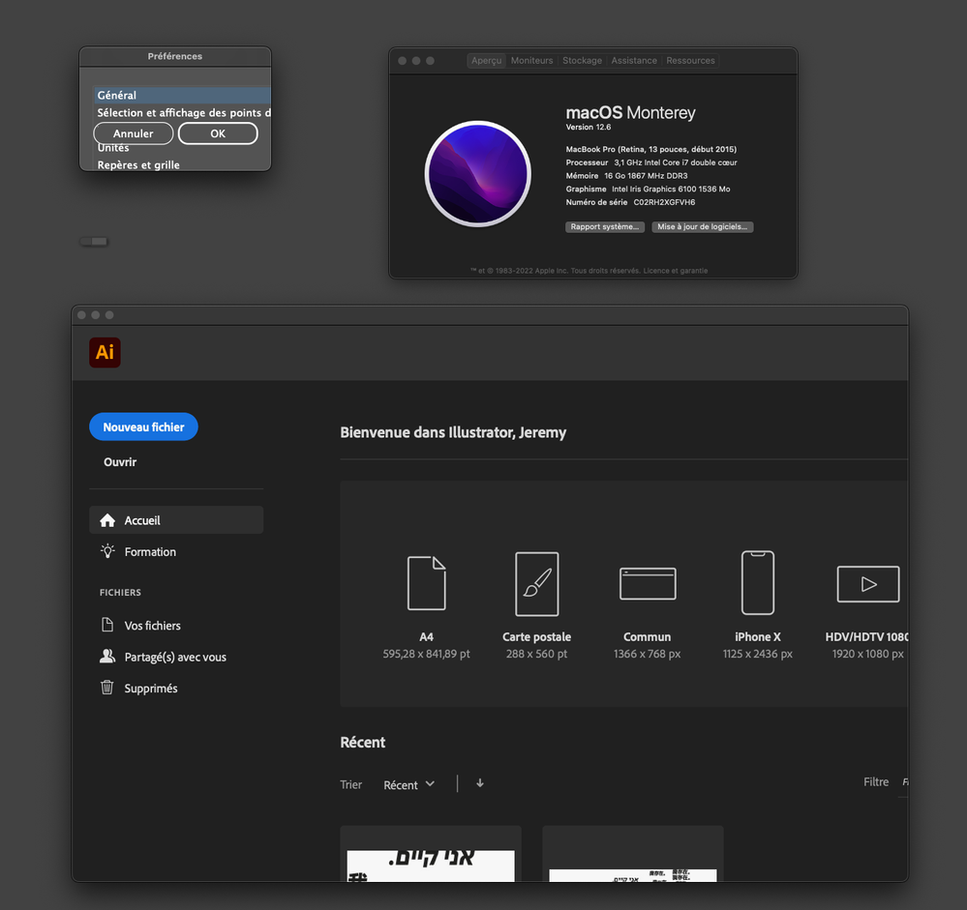Click the trash icon beside Supprimés
Screen dimensions: 967x910
click(107, 688)
